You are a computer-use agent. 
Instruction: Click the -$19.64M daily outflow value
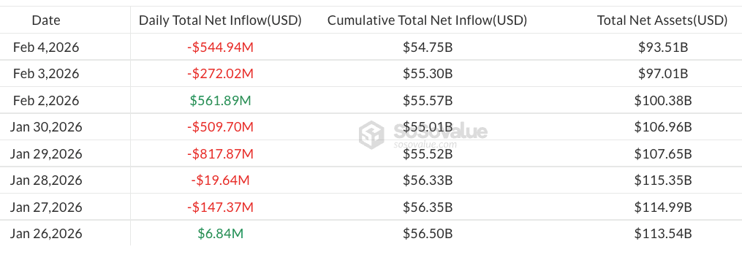point(220,180)
